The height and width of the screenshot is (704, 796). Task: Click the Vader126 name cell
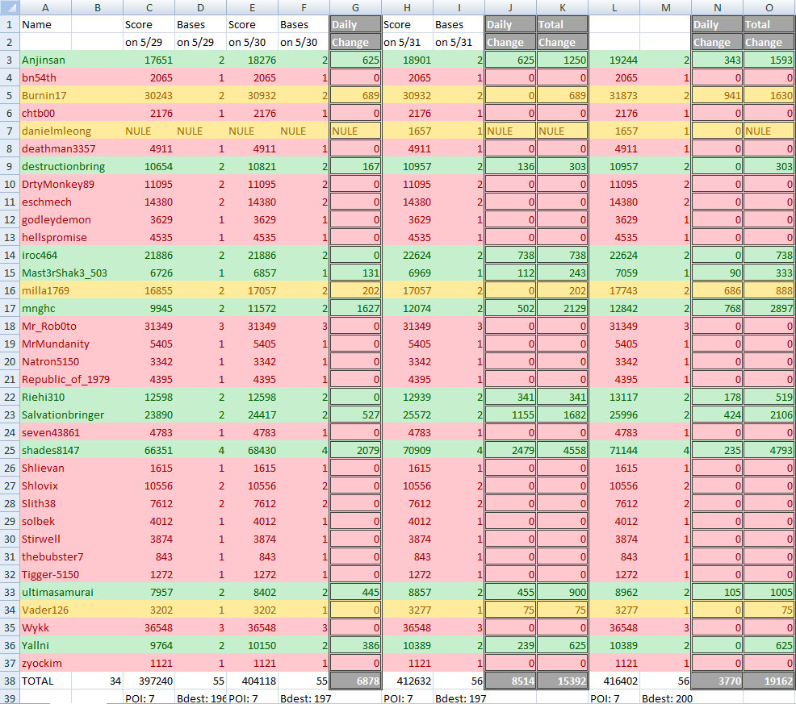tap(45, 610)
